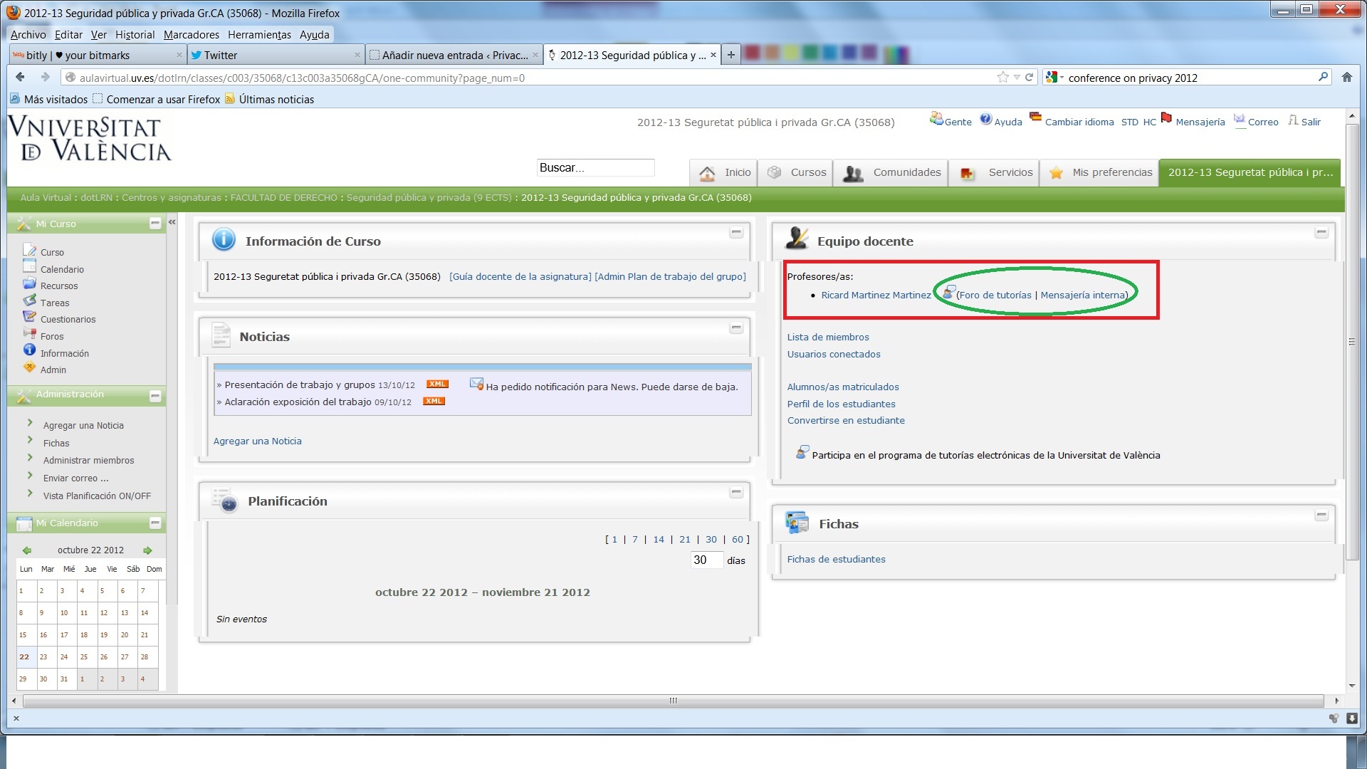
Task: Hide left sidebar with double chevron
Action: tap(172, 222)
